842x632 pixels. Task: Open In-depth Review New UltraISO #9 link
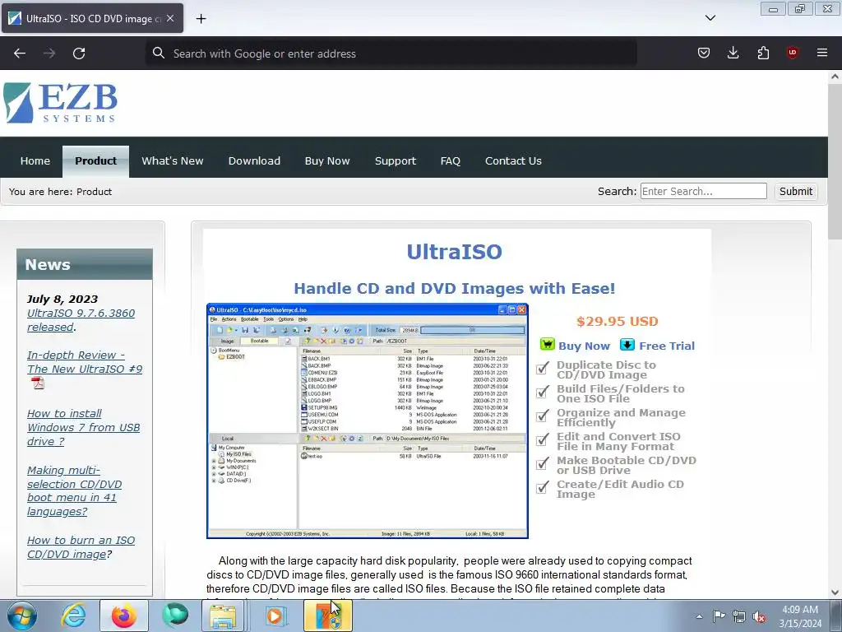[x=85, y=362]
